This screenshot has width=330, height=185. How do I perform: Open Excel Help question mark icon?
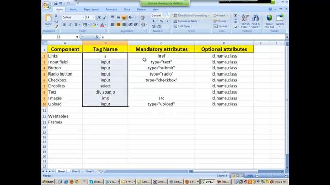click(x=270, y=9)
